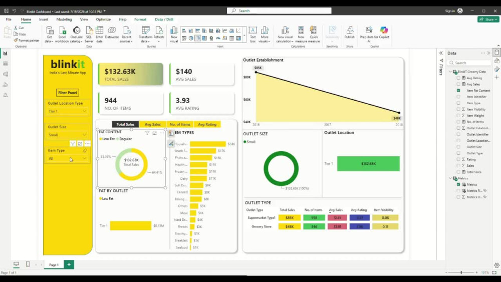
Task: Expand the More visuals dropdown
Action: pos(265,35)
